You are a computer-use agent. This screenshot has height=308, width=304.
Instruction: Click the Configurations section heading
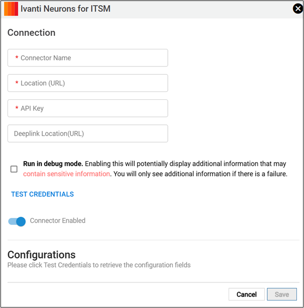41,255
